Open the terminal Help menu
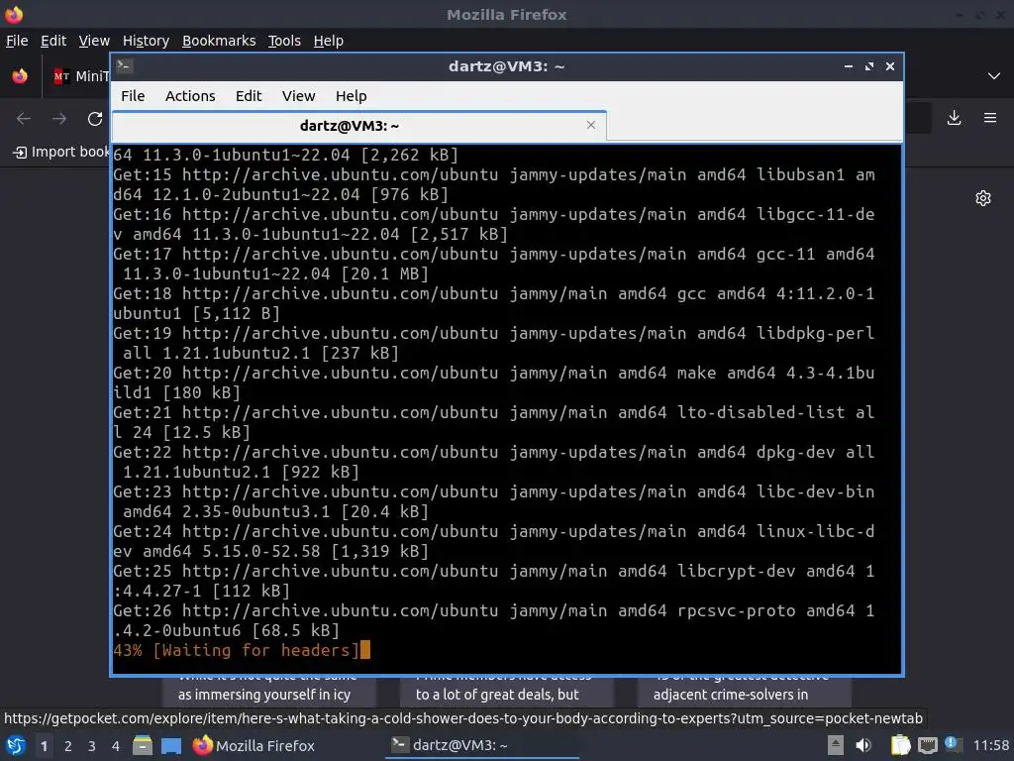The height and width of the screenshot is (761, 1014). pyautogui.click(x=352, y=96)
